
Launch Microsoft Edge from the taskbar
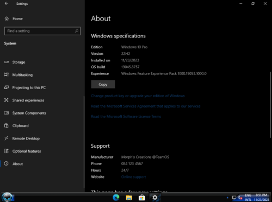(116, 198)
